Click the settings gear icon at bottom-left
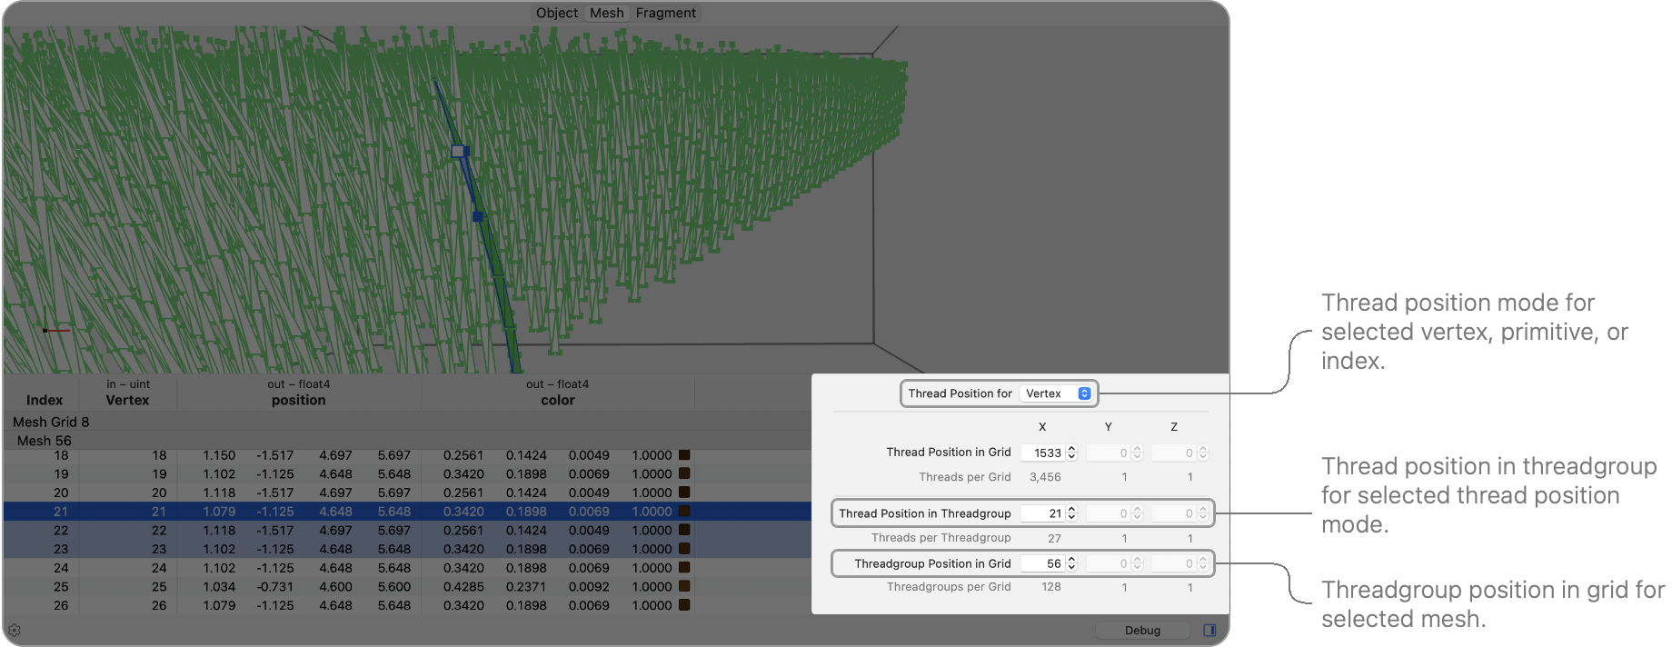 coord(15,630)
